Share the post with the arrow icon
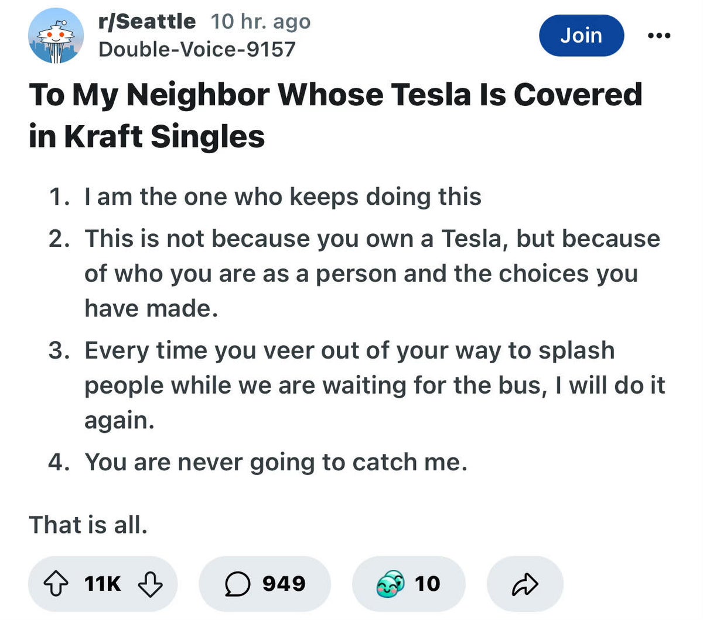 click(525, 584)
